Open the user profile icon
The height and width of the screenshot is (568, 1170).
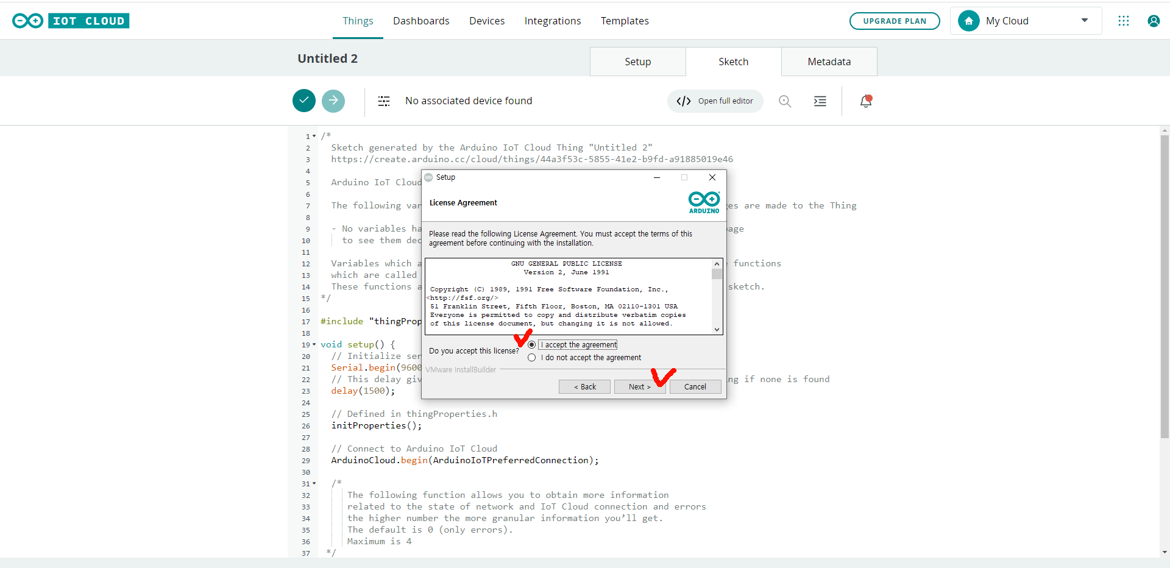[1154, 21]
